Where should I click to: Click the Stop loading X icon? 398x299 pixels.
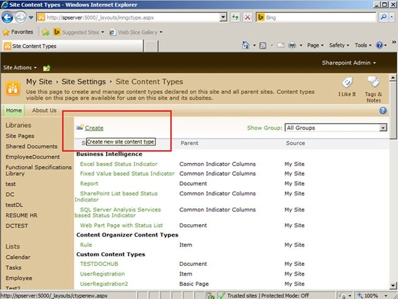point(247,18)
